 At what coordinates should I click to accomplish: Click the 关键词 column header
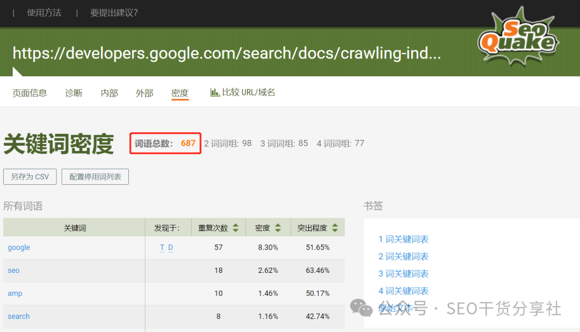[x=74, y=228]
